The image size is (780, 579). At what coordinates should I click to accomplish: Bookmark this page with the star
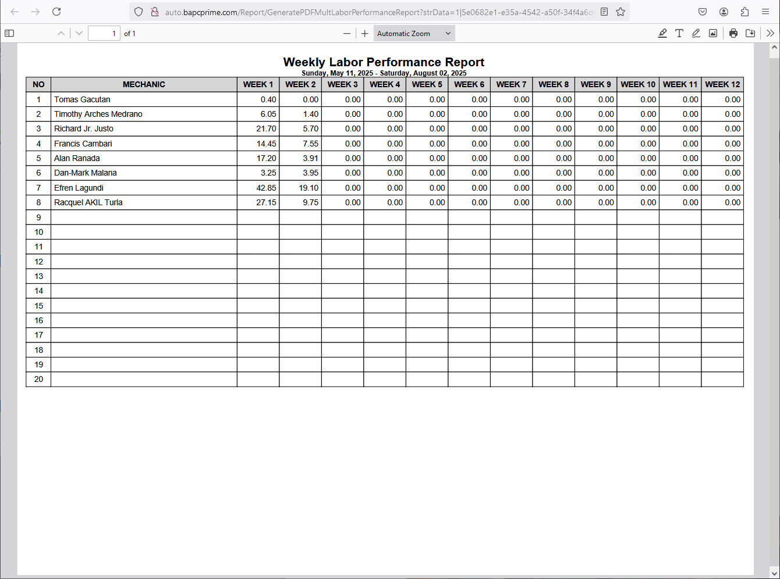coord(621,12)
